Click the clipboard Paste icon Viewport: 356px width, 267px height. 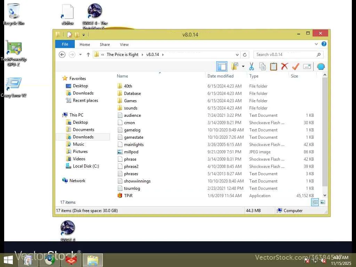tap(273, 66)
